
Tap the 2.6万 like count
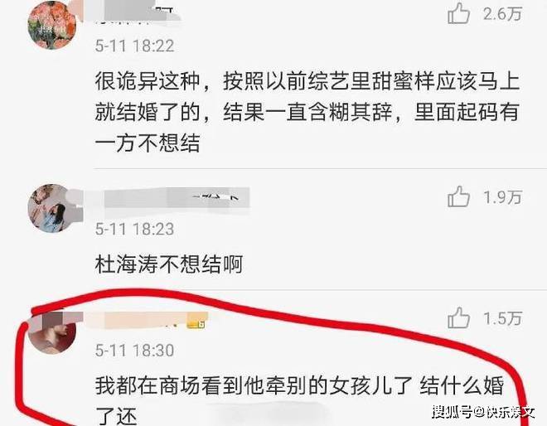point(503,14)
